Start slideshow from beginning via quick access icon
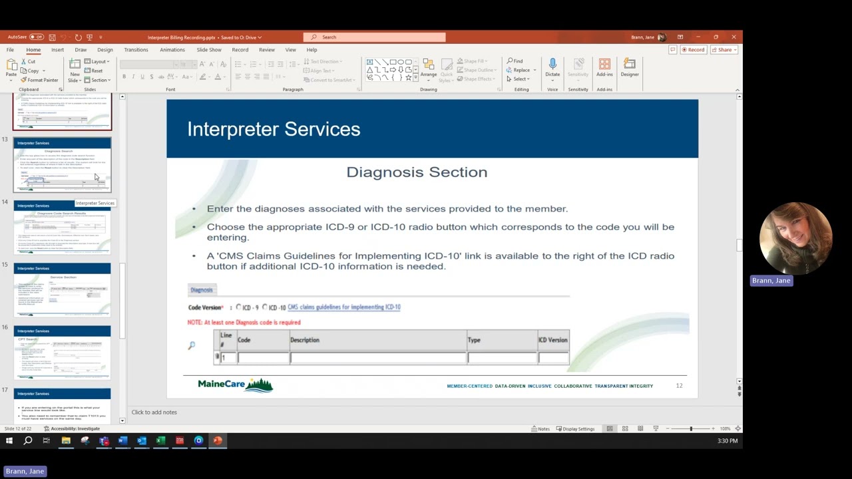This screenshot has width=852, height=479. (x=90, y=37)
